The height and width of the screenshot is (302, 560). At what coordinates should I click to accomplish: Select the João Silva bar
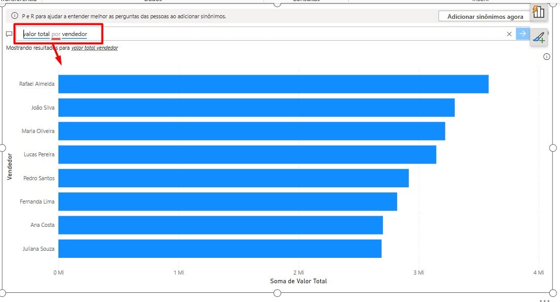click(x=256, y=108)
